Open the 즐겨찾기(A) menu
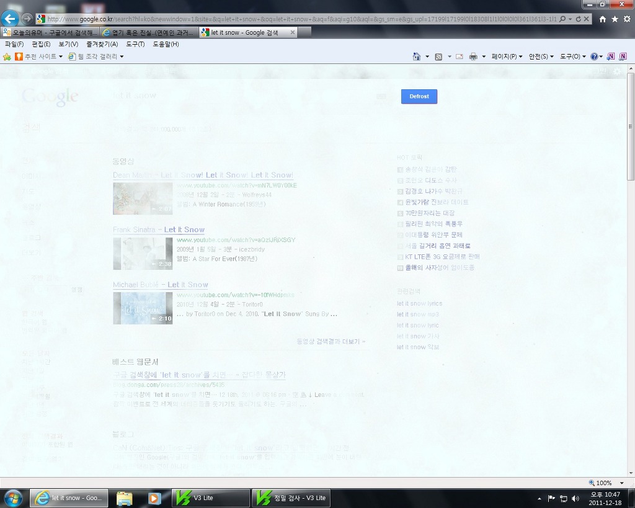The image size is (635, 508). pyautogui.click(x=102, y=44)
